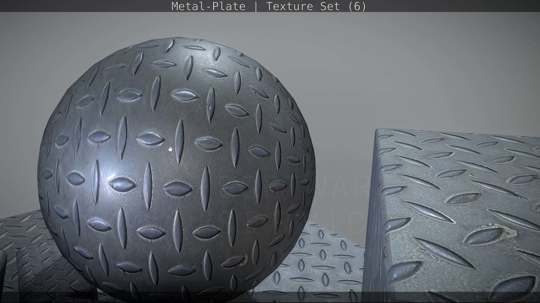The image size is (540, 303).
Task: Click the 'Metal-Plate | Texture Set (6)' title
Action: [269, 6]
